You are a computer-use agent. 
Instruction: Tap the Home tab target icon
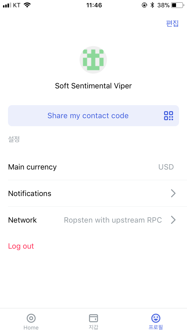pos(31,318)
